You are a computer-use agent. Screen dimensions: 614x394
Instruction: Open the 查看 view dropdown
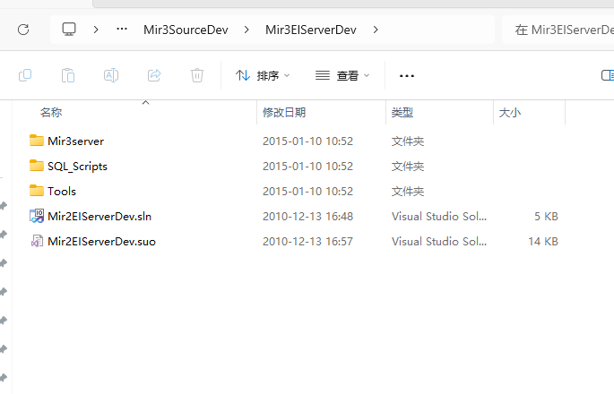(x=342, y=75)
